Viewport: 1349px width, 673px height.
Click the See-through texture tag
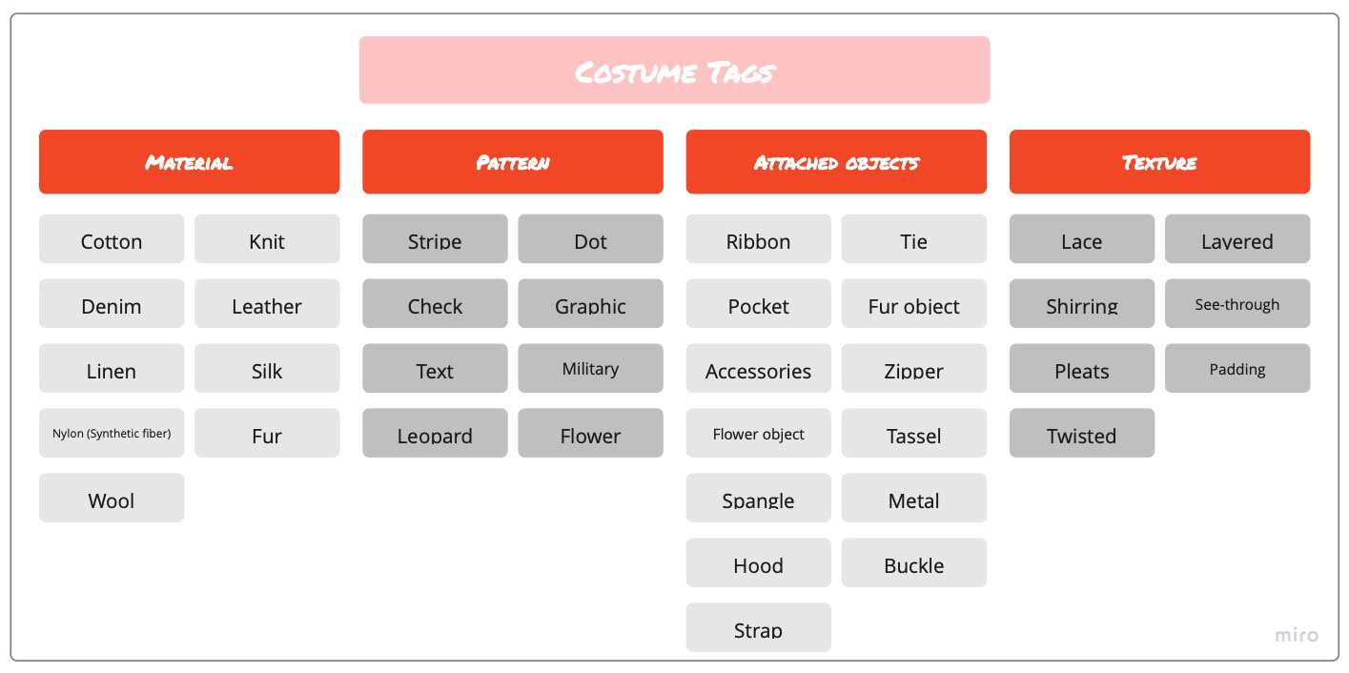(1237, 303)
